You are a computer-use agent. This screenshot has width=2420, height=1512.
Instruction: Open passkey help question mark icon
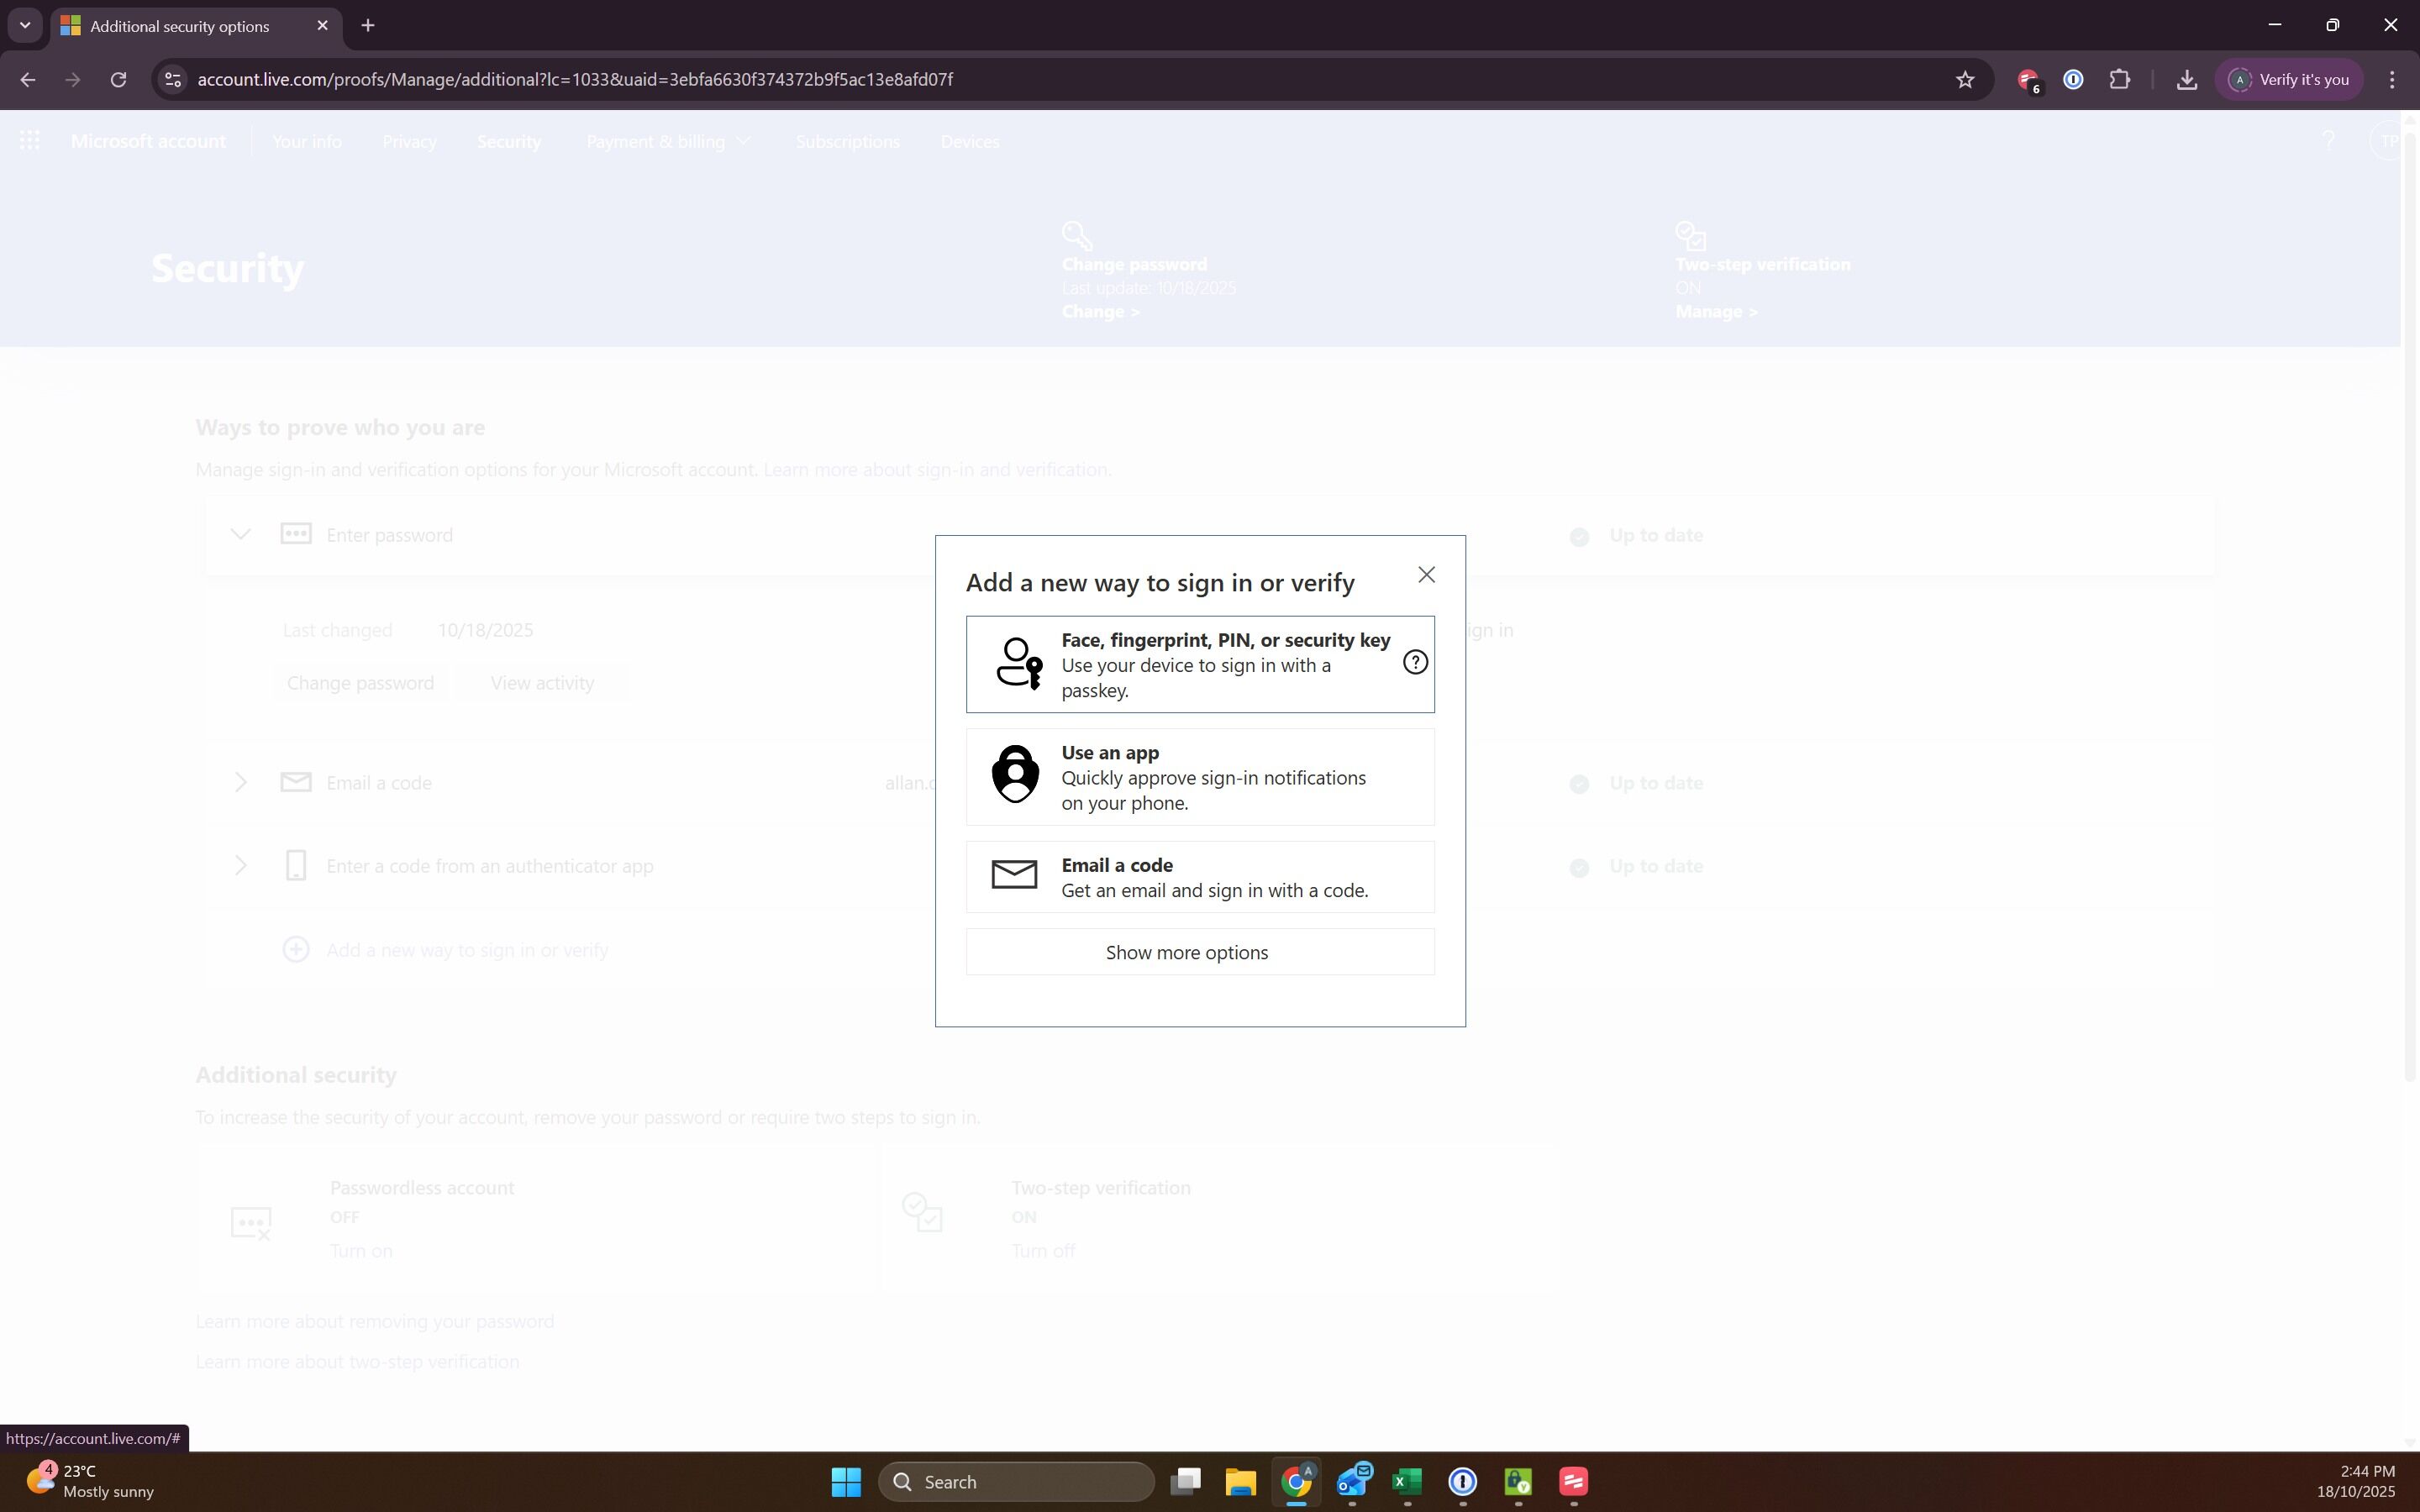point(1415,662)
